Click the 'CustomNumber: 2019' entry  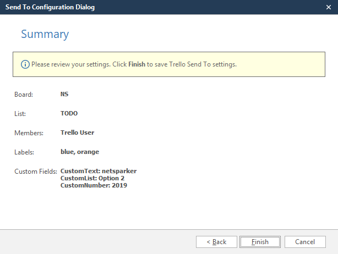(94, 185)
